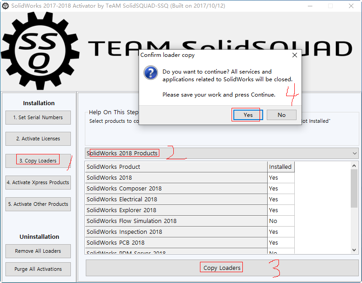Click the product list scroll-down arrow
The image size is (362, 283).
(354, 250)
